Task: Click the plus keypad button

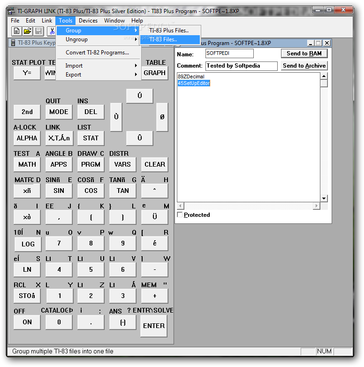Action: 155,296
